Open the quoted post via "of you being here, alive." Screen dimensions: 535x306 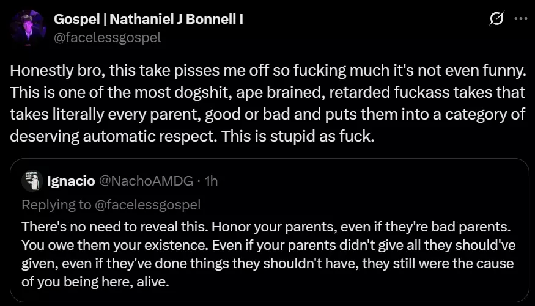[95, 282]
